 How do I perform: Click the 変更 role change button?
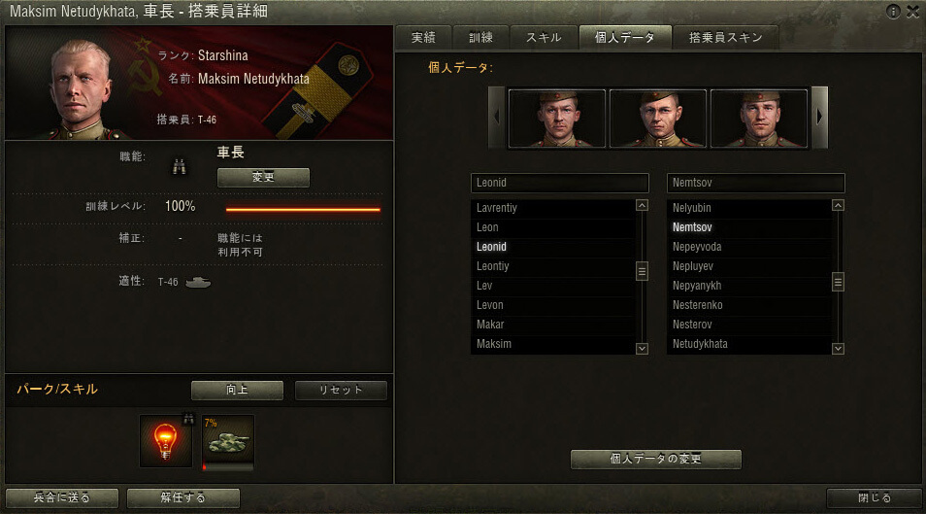tap(263, 177)
